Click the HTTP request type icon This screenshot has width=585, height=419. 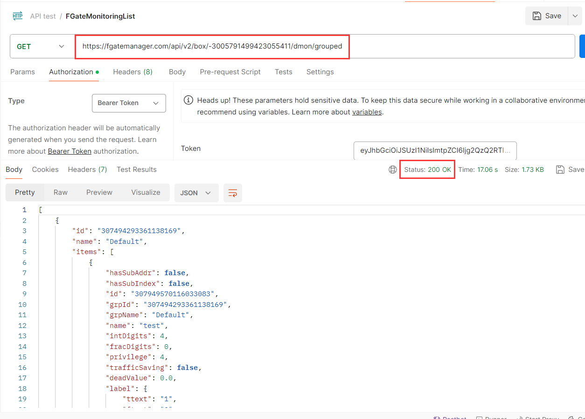pos(17,16)
